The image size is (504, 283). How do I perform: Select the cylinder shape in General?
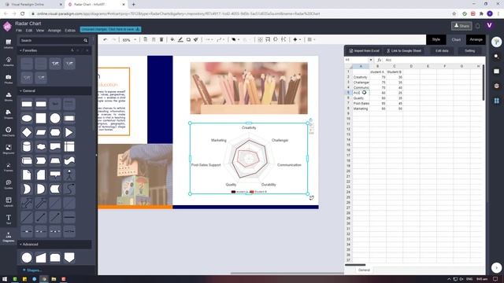[27, 147]
